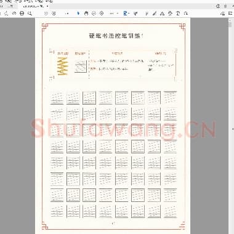Click the share icon at the toolbar's right end
This screenshot has width=234, height=234.
coord(222,14)
